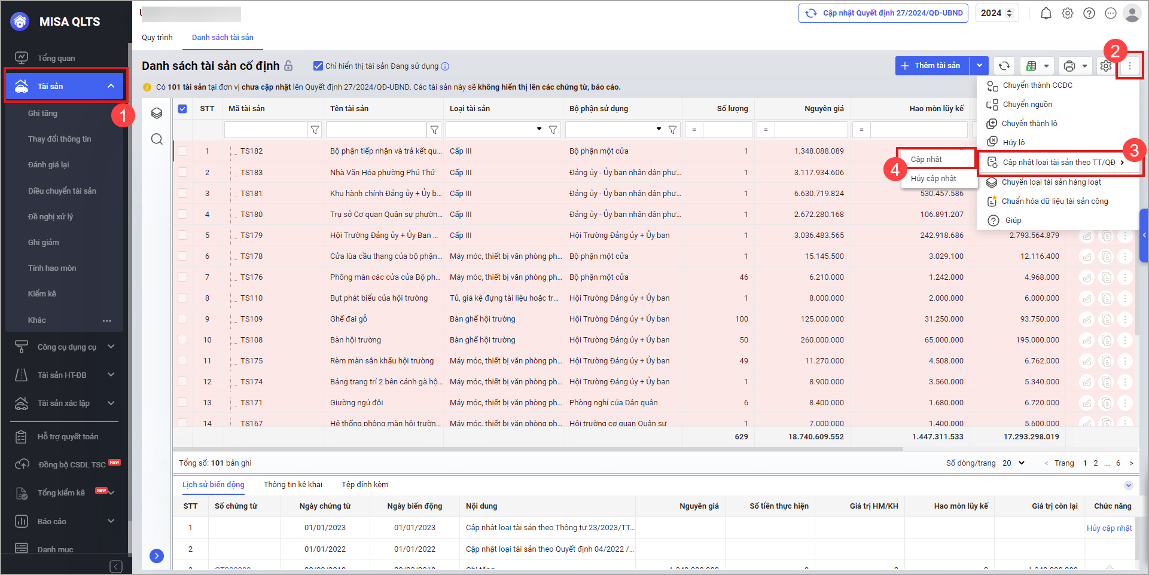
Task: Uncheck the select-all header checkbox
Action: click(x=182, y=109)
